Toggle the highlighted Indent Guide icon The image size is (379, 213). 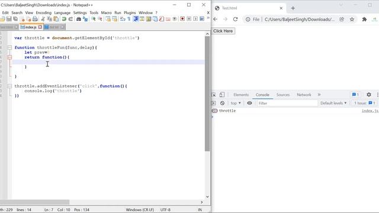coord(136,19)
